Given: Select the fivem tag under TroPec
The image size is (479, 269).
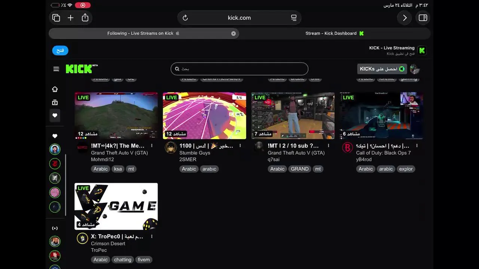Looking at the screenshot, I should (x=144, y=260).
